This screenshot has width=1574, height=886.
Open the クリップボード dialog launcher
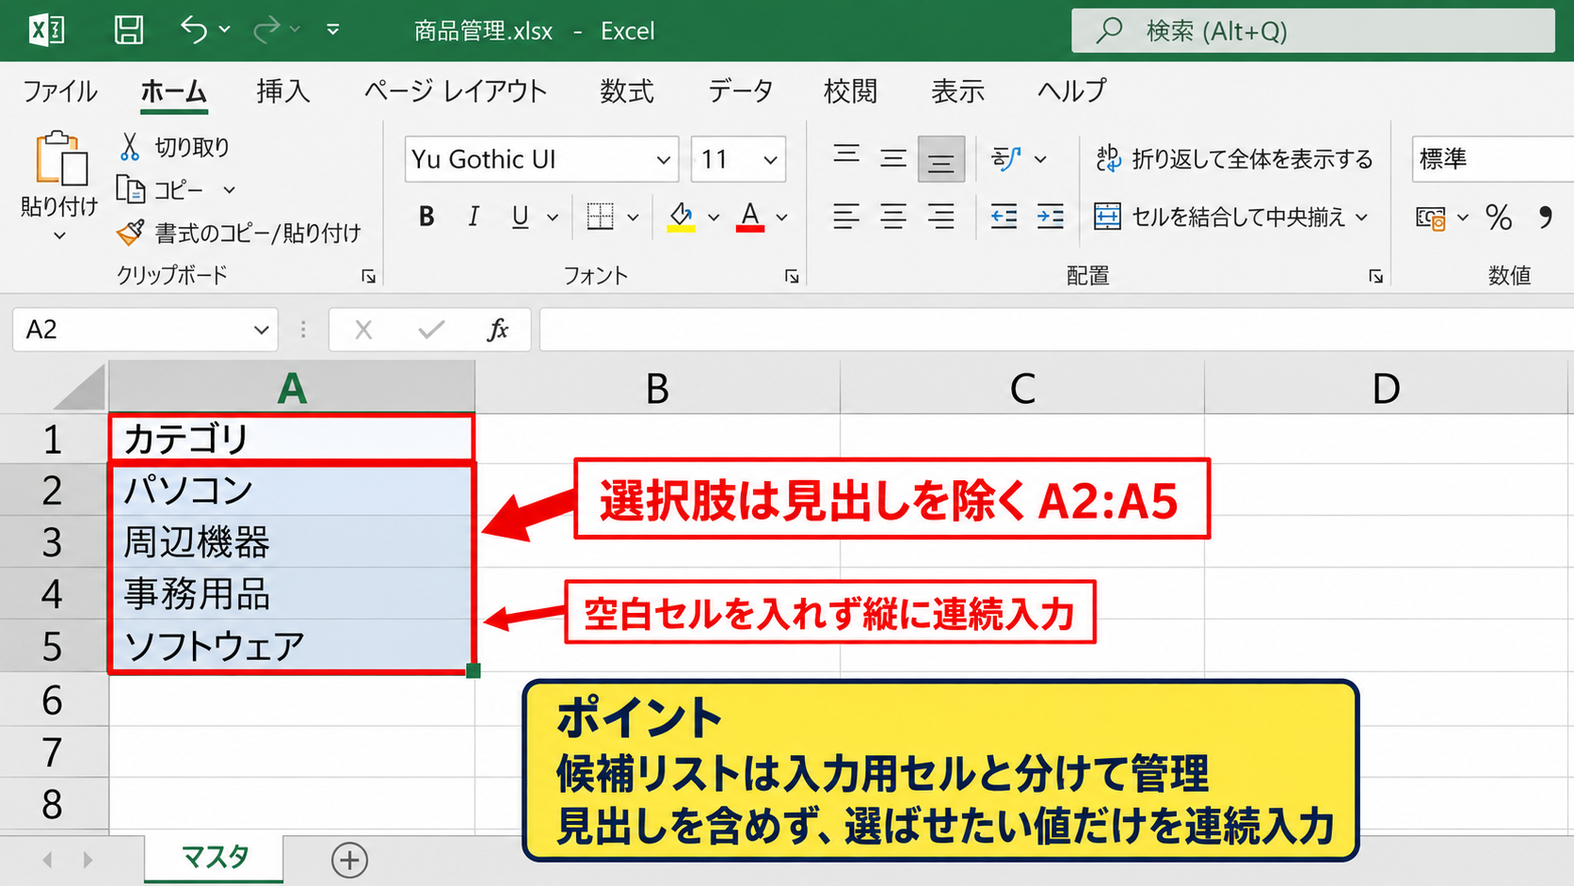[x=369, y=276]
